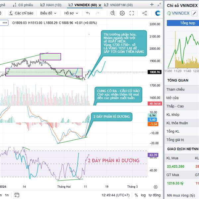Click the KL khớp row
This screenshot has height=199, width=199.
182,115
